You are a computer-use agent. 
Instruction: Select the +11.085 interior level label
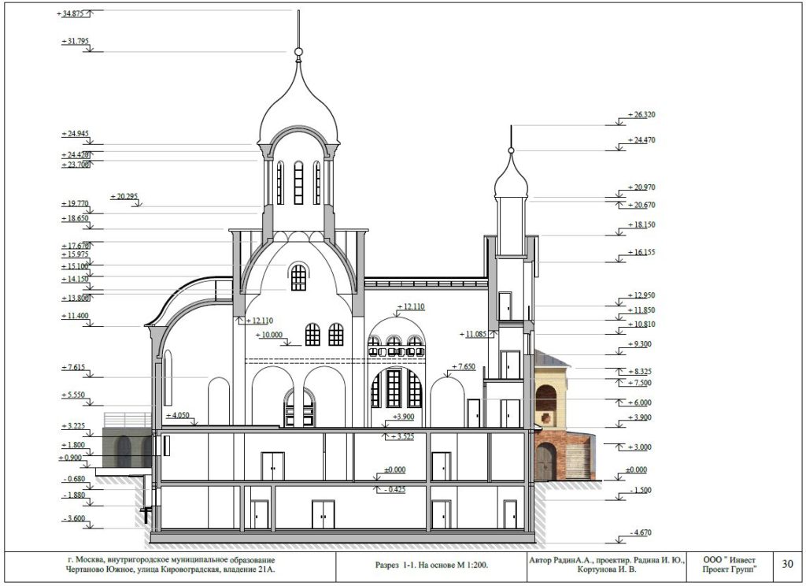[x=475, y=334]
